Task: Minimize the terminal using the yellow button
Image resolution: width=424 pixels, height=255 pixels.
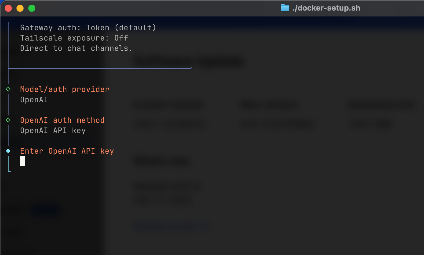Action: (20, 8)
